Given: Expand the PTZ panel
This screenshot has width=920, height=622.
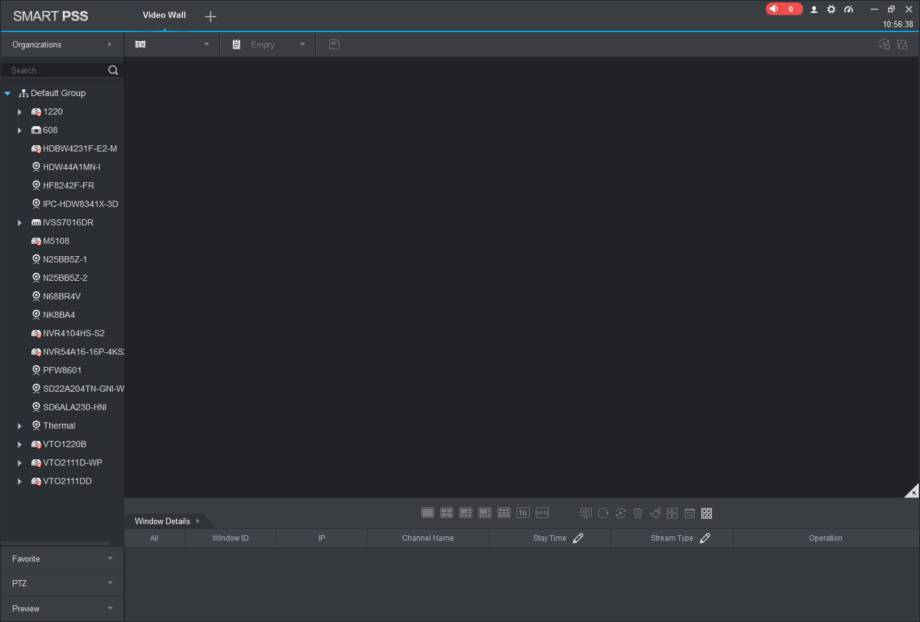Looking at the screenshot, I should pyautogui.click(x=62, y=583).
